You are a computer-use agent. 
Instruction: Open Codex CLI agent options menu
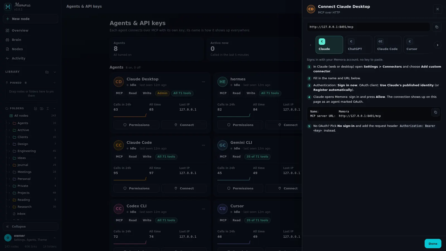click(203, 209)
